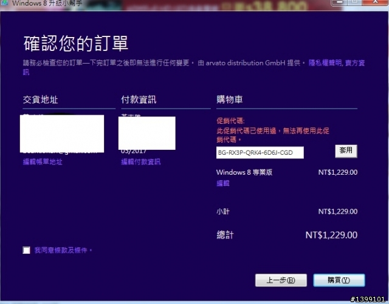
Task: Open 編輯帳單地址 edit billing address link
Action: point(43,162)
